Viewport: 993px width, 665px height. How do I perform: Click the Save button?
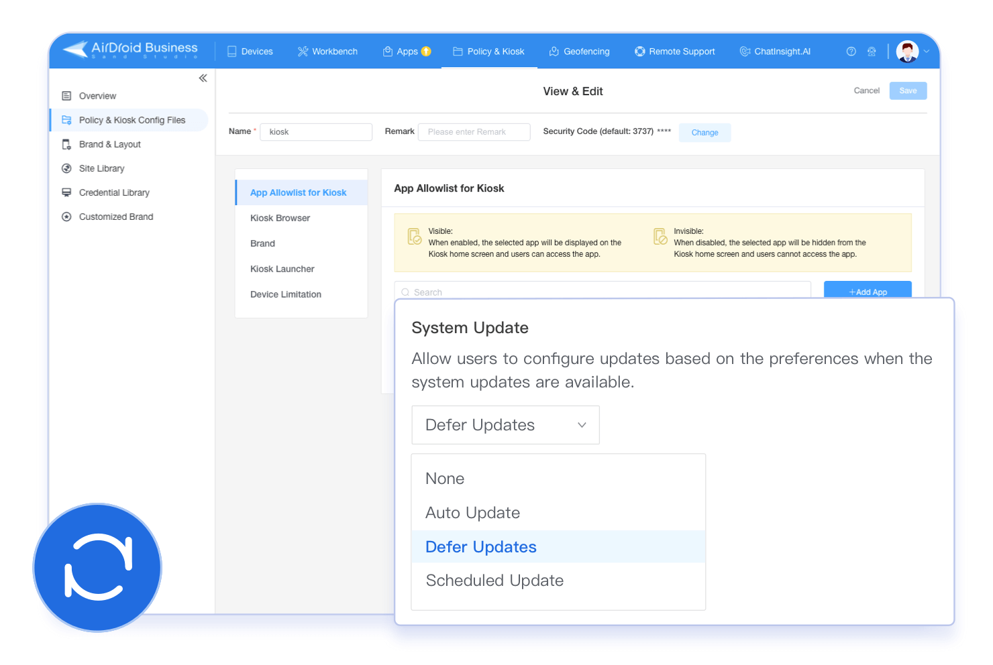pos(907,90)
